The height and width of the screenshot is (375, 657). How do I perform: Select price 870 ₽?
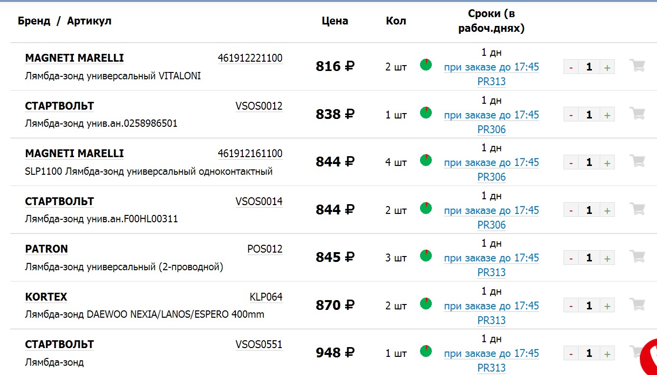pos(335,305)
